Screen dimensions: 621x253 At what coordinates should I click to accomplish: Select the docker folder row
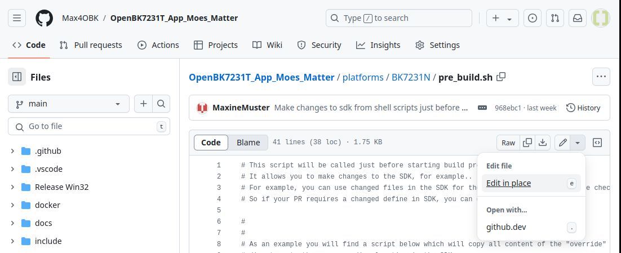pyautogui.click(x=89, y=205)
